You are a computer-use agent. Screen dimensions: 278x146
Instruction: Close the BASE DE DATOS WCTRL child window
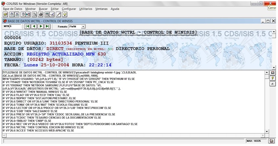coord(274,21)
